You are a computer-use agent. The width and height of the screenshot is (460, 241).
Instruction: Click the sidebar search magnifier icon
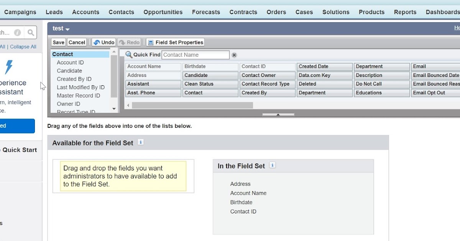(31, 32)
